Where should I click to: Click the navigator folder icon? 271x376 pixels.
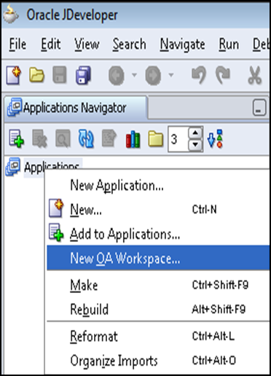pos(156,139)
